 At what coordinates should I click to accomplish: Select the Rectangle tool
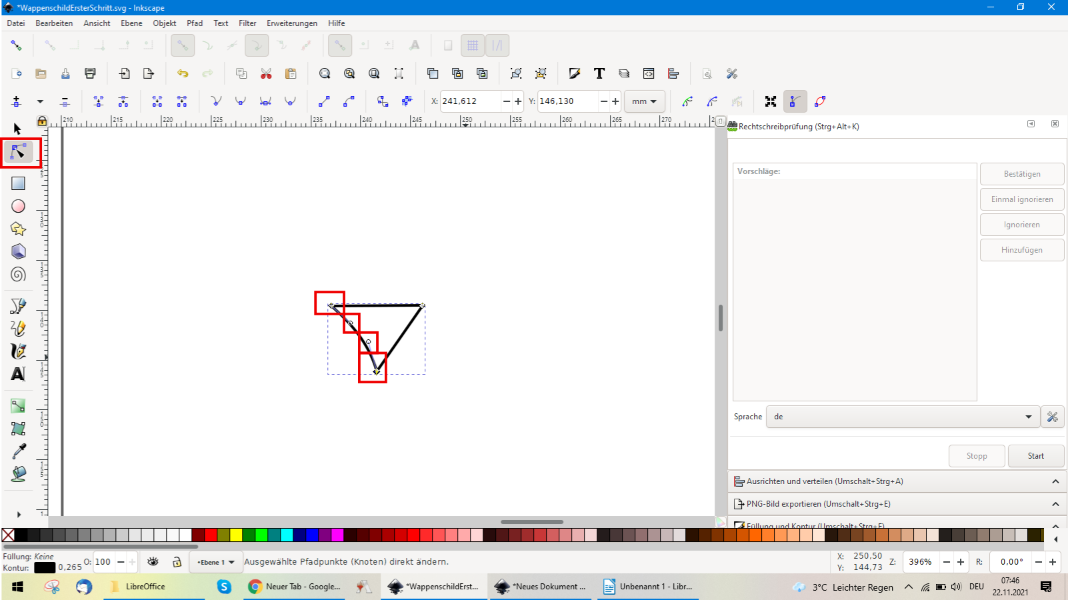[x=18, y=183]
